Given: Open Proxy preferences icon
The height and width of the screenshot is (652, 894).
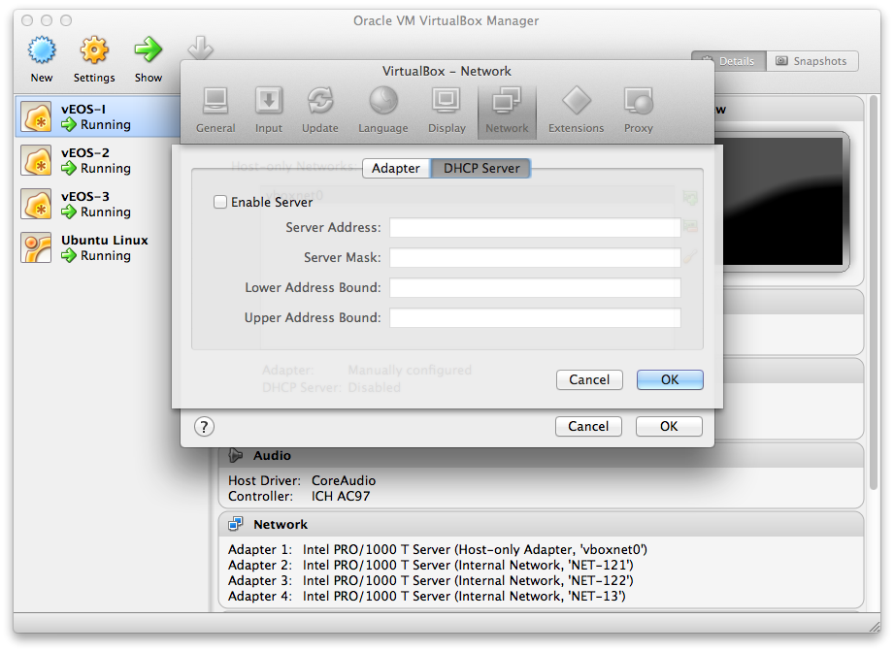Looking at the screenshot, I should pos(639,102).
